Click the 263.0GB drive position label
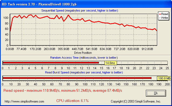The image size is (172, 106). pos(50,49)
